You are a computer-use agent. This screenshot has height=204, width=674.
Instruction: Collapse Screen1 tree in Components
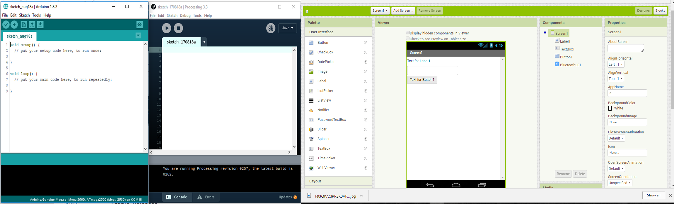click(545, 33)
